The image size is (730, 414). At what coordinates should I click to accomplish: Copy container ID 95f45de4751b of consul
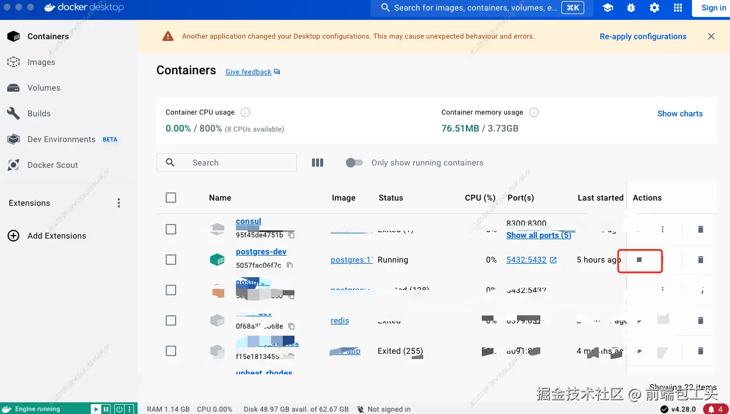pos(291,235)
